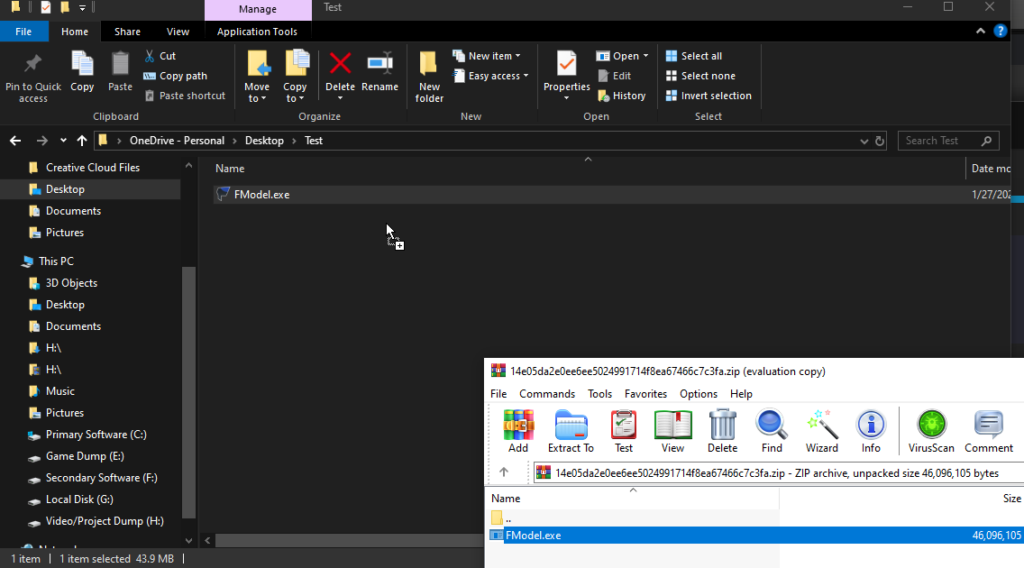Open the Properties icon in ribbon
1024x568 pixels.
point(566,65)
